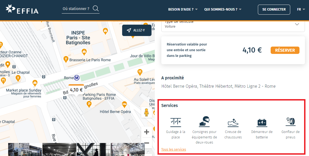Viewport: 309px width, 156px height.
Task: Click the Hôtel Berne Opéra bed pin
Action: [124, 104]
